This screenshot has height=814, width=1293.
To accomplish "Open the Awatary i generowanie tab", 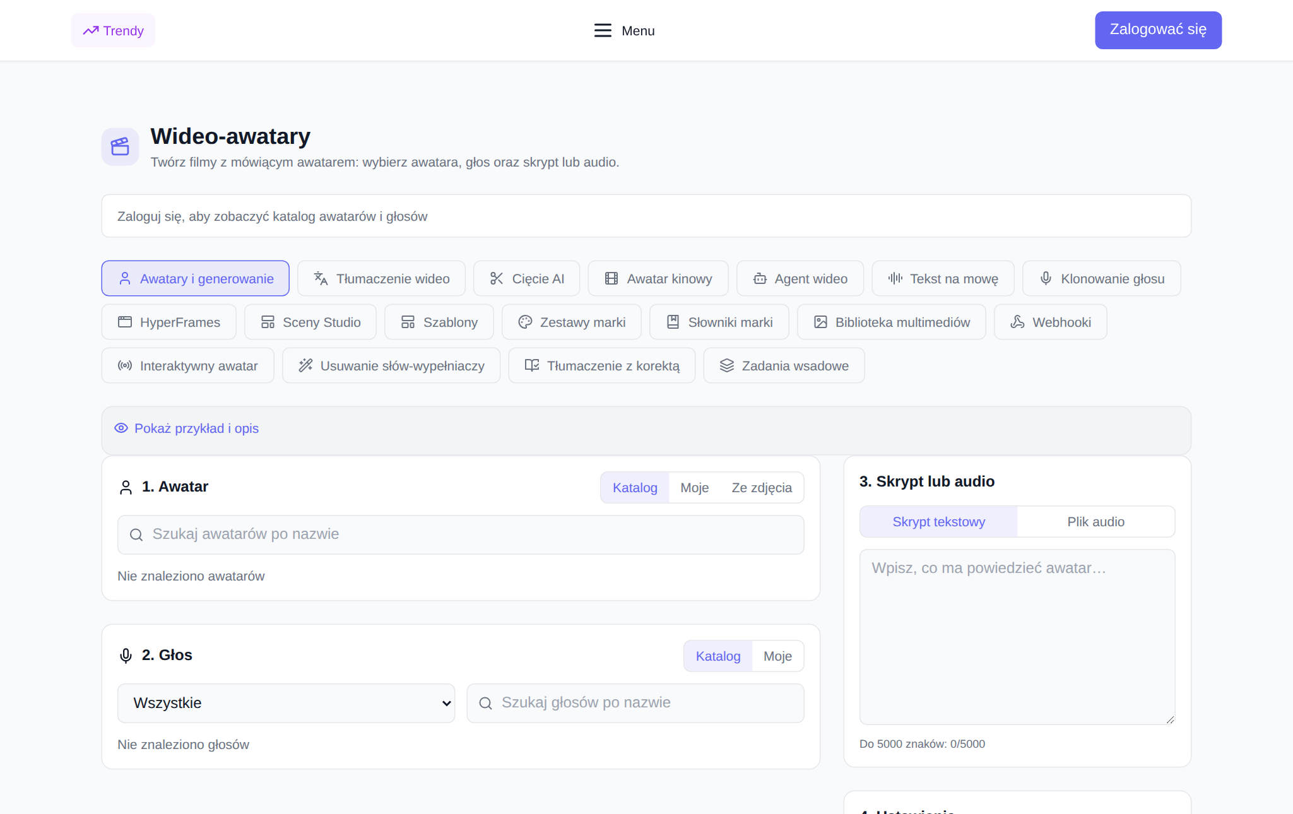I will coord(196,278).
